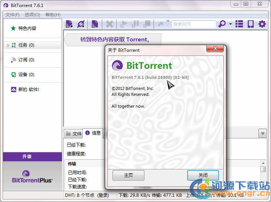The height and width of the screenshot is (202, 271).
Task: Open the 文件(F) menu
Action: [13, 15]
